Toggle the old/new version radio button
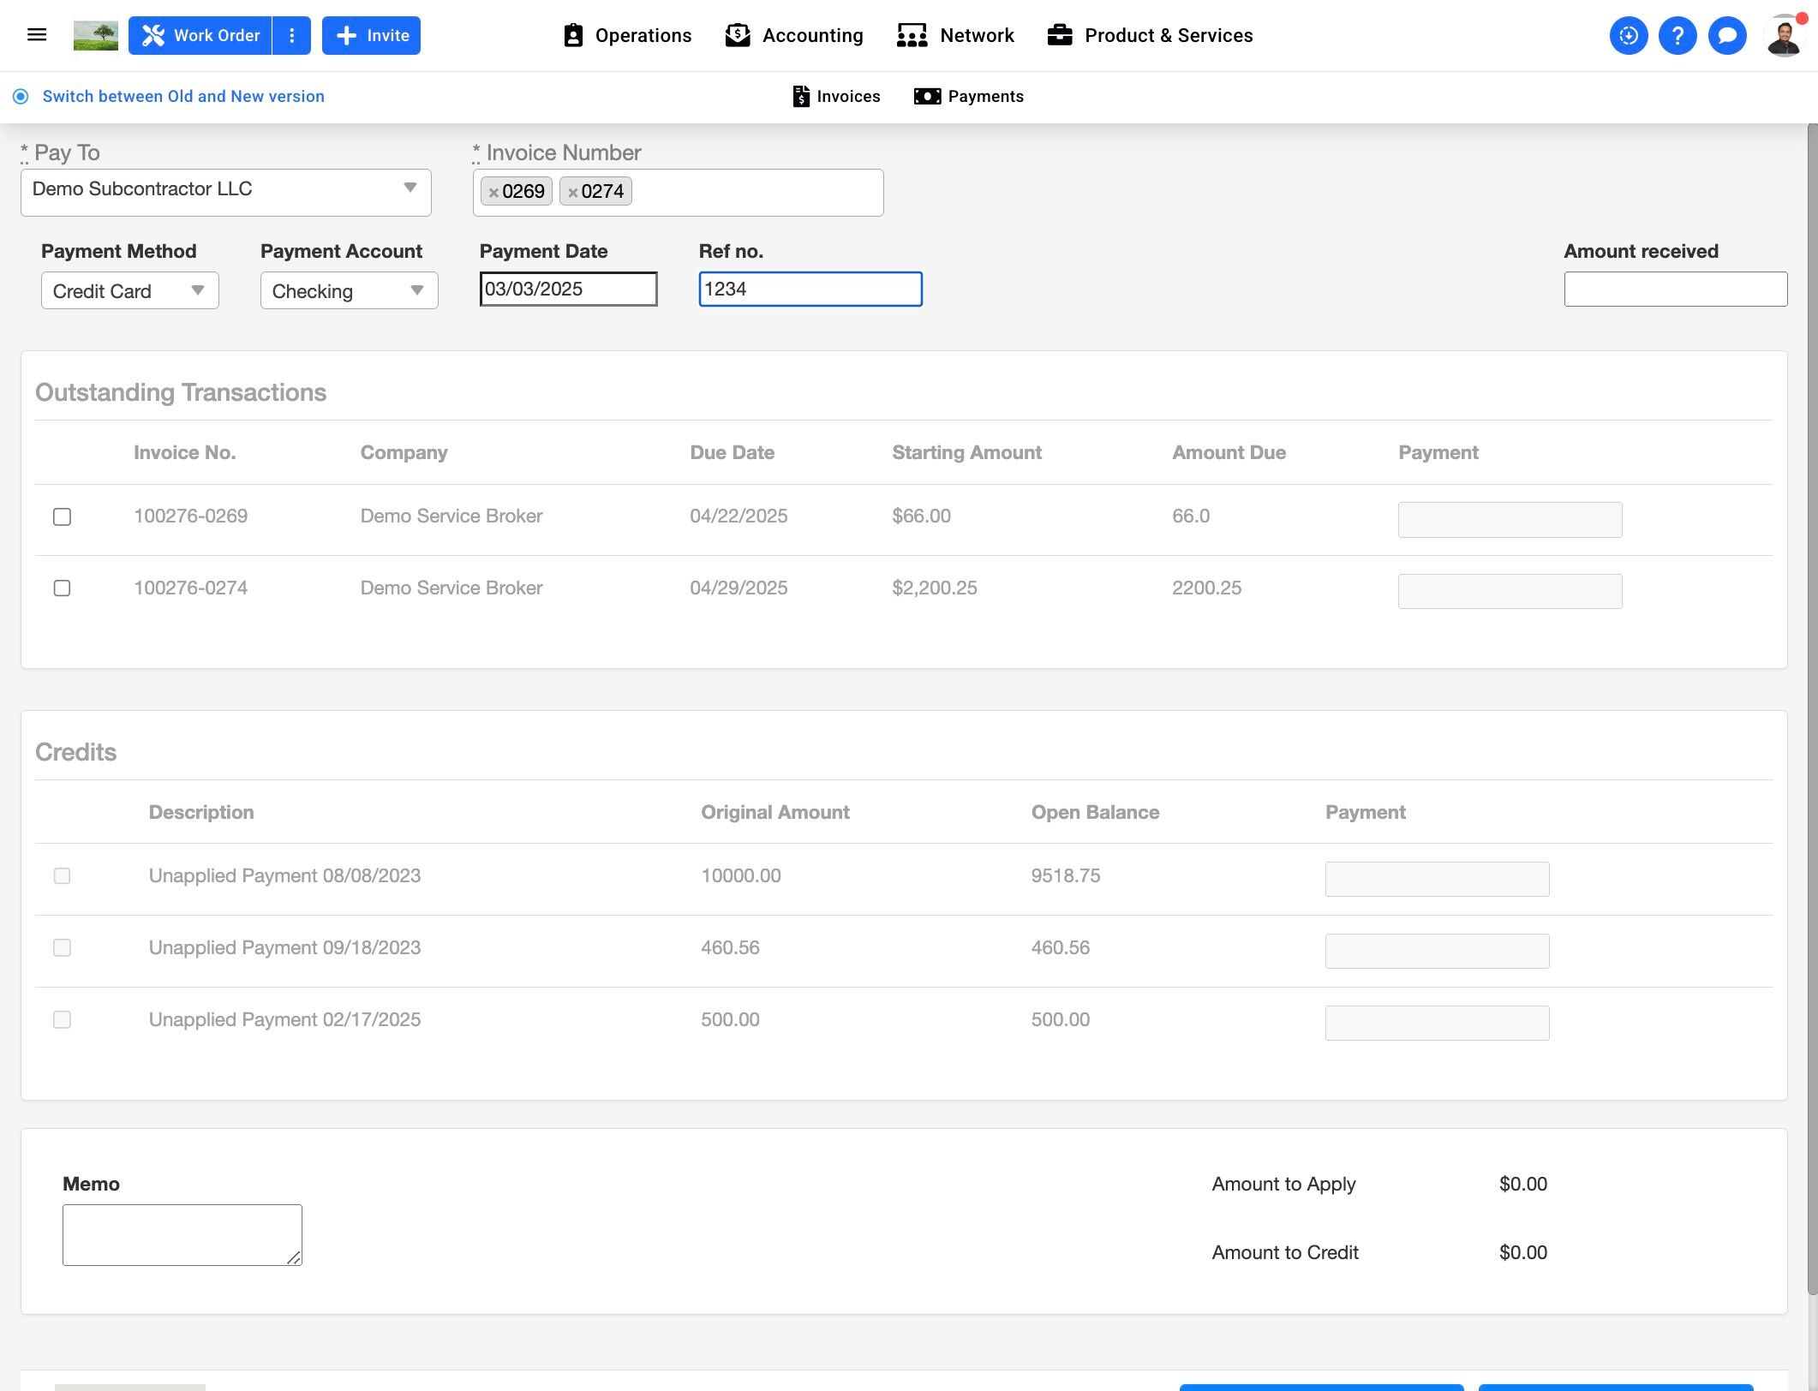This screenshot has width=1818, height=1391. (x=21, y=97)
